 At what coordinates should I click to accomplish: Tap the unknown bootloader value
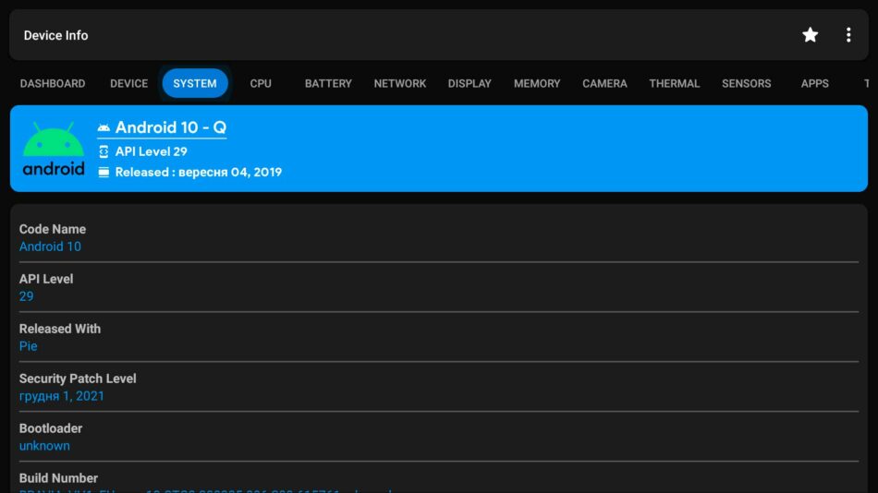click(44, 445)
